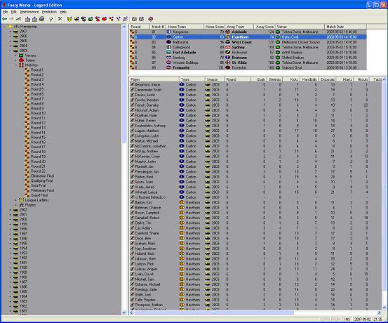Expand the League Ladders node
The image size is (388, 323).
pos(16,200)
